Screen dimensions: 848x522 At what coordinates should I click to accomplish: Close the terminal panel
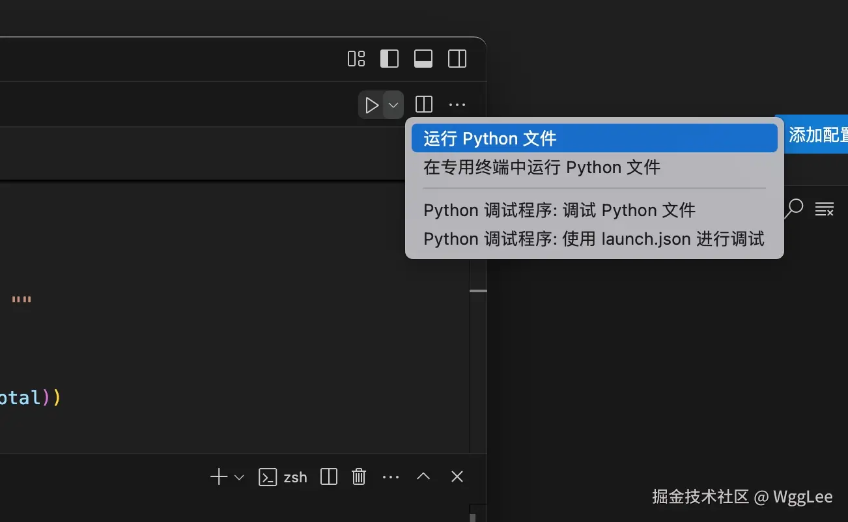click(x=457, y=476)
